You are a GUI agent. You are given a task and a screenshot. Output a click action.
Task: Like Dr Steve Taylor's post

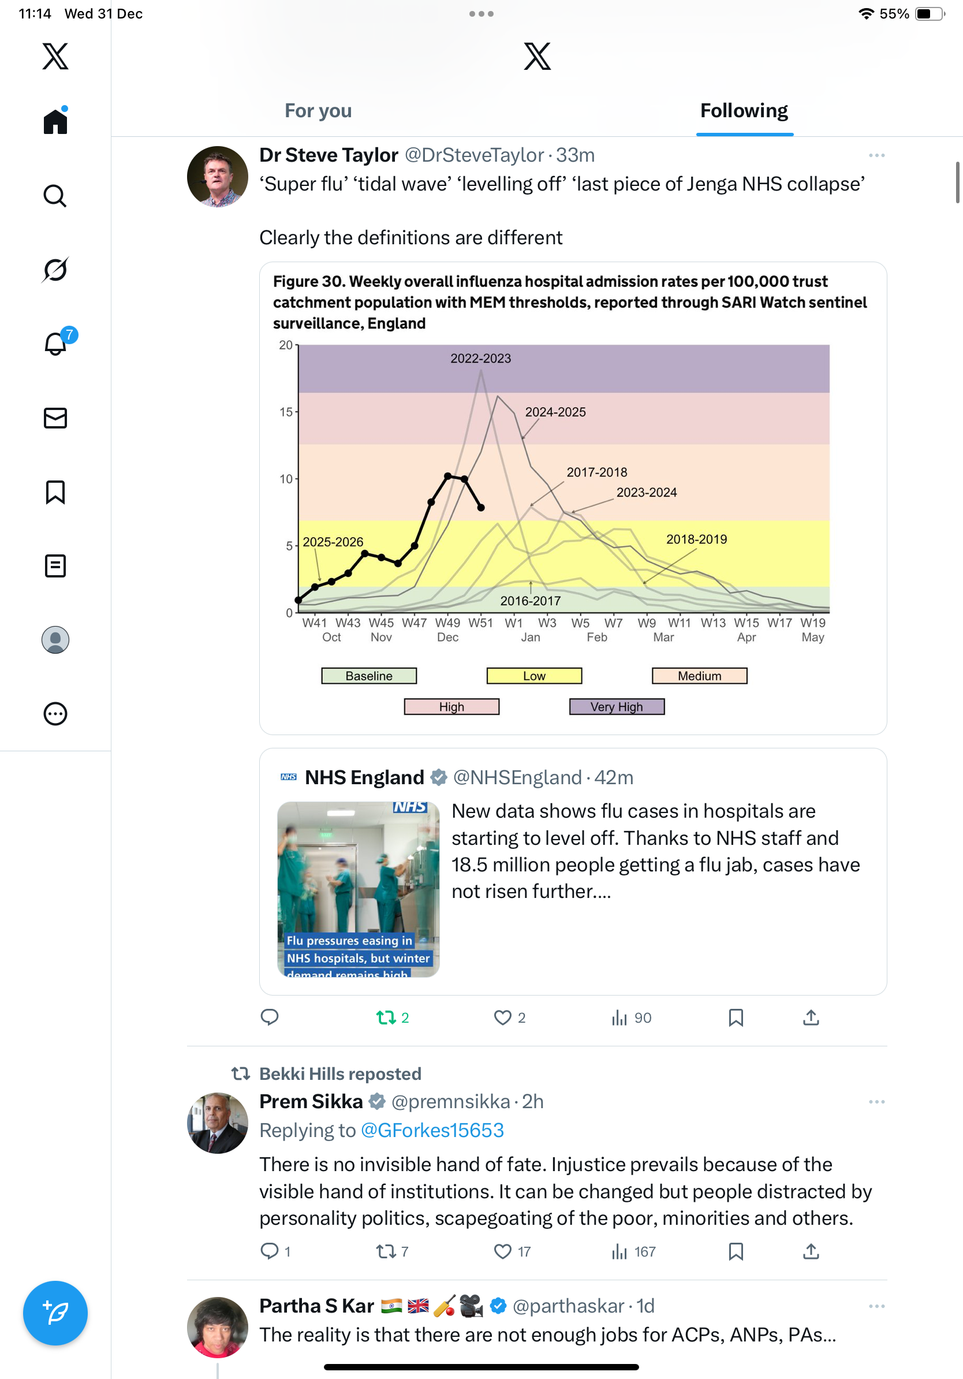coord(502,1018)
